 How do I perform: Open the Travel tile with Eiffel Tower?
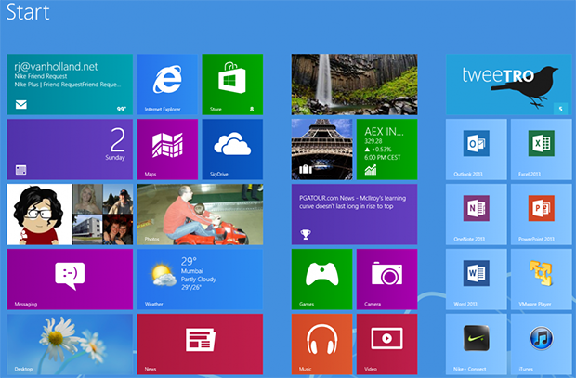pos(321,150)
